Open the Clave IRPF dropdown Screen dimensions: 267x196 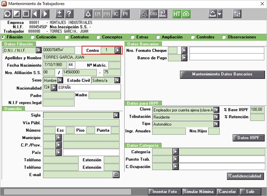point(216,110)
